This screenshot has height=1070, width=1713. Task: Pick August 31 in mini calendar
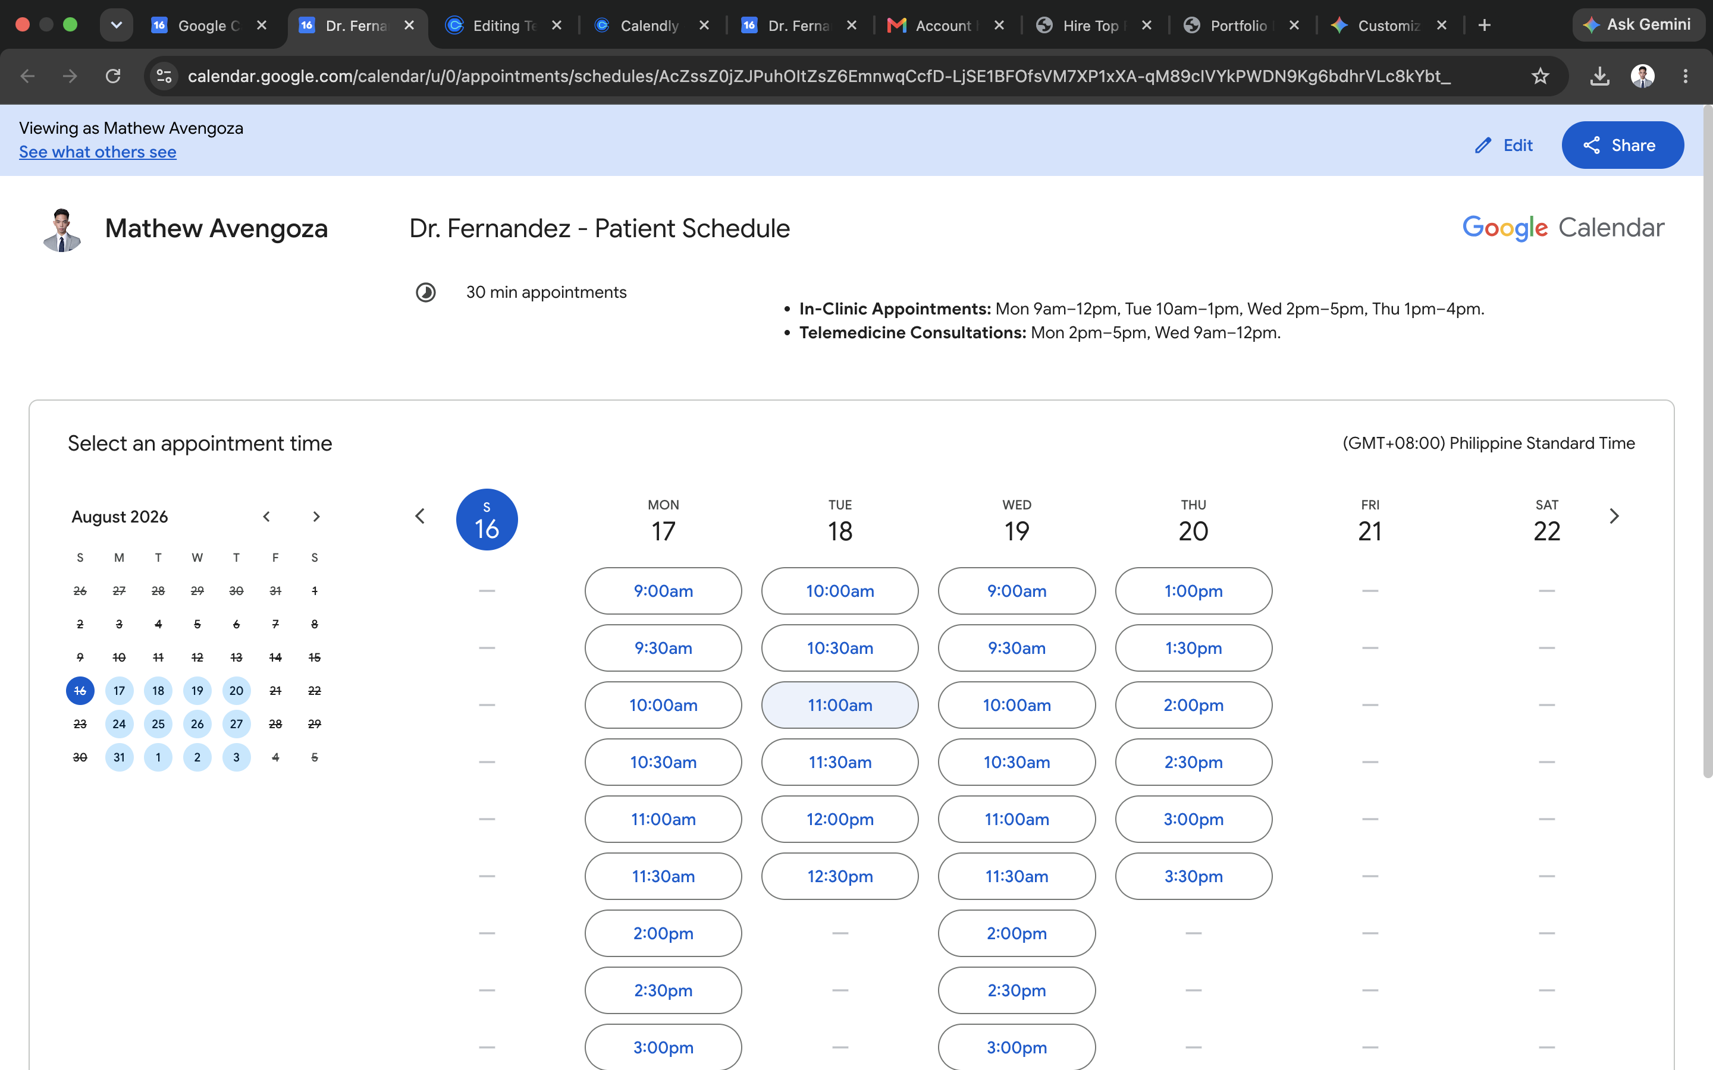[119, 757]
